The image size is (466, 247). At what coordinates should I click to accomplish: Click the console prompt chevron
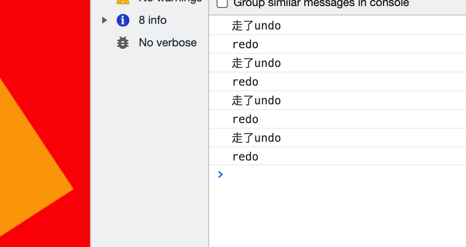coord(220,174)
